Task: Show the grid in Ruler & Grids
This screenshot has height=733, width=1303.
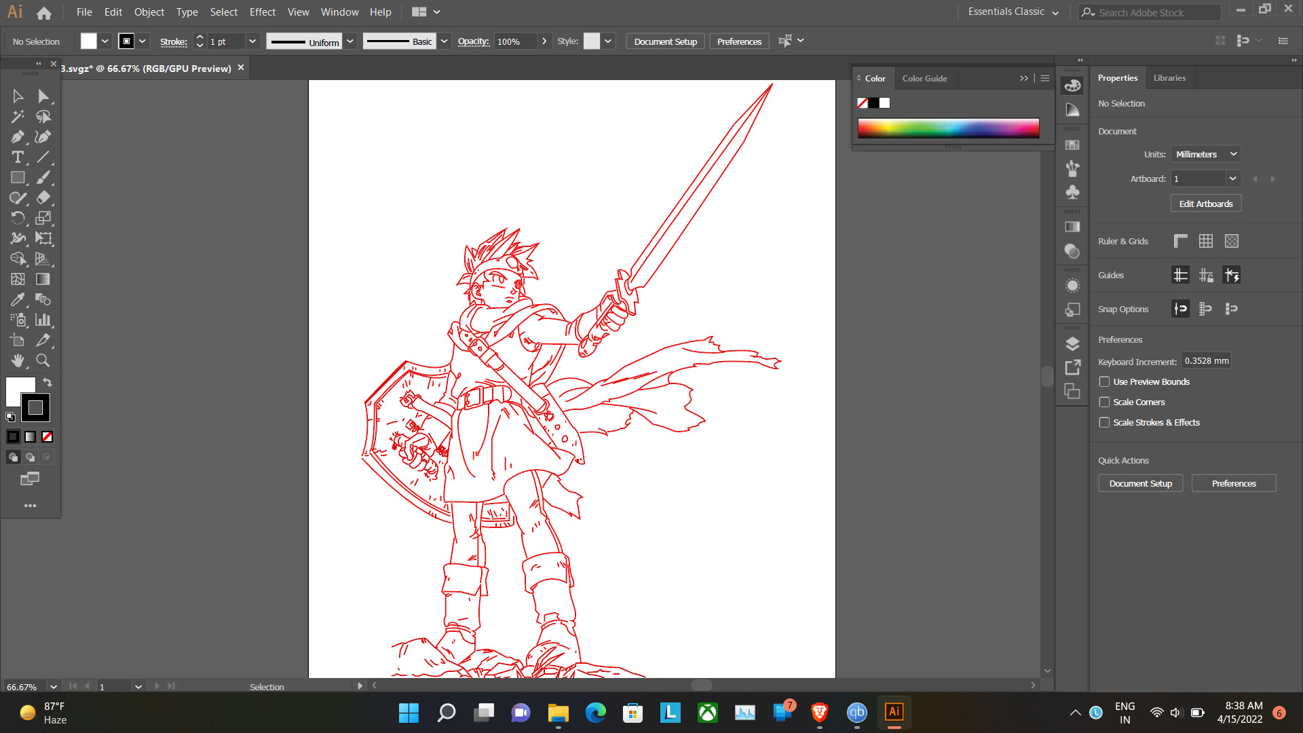Action: tap(1206, 241)
